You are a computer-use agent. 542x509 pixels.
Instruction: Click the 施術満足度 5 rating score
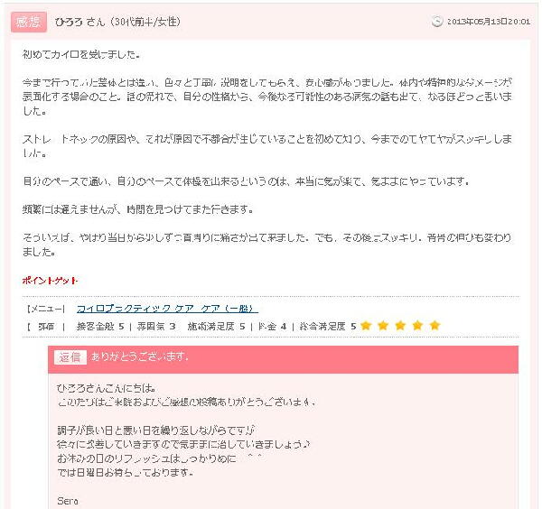(217, 327)
